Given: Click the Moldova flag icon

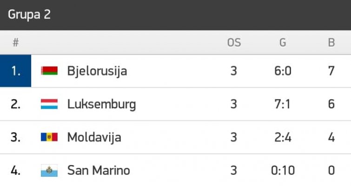Looking at the screenshot, I should tap(49, 137).
